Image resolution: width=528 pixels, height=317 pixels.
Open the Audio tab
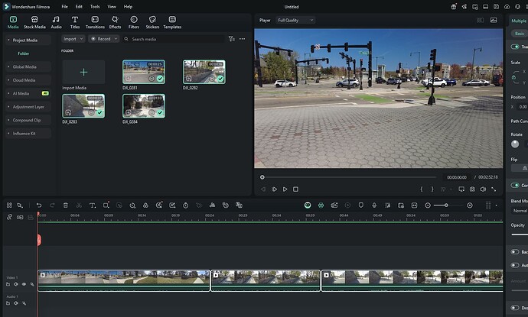tap(56, 22)
